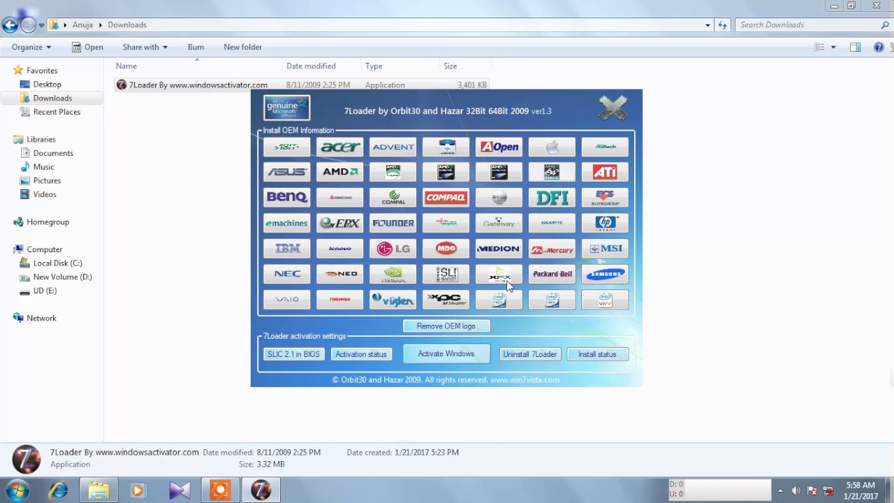Screen dimensions: 894x503
Task: Choose the XPC by Shuttle OEM logo
Action: coord(446,299)
